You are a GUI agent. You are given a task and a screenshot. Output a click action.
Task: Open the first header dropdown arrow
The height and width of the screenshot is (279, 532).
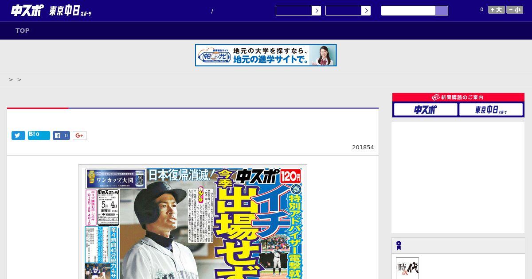tap(316, 11)
